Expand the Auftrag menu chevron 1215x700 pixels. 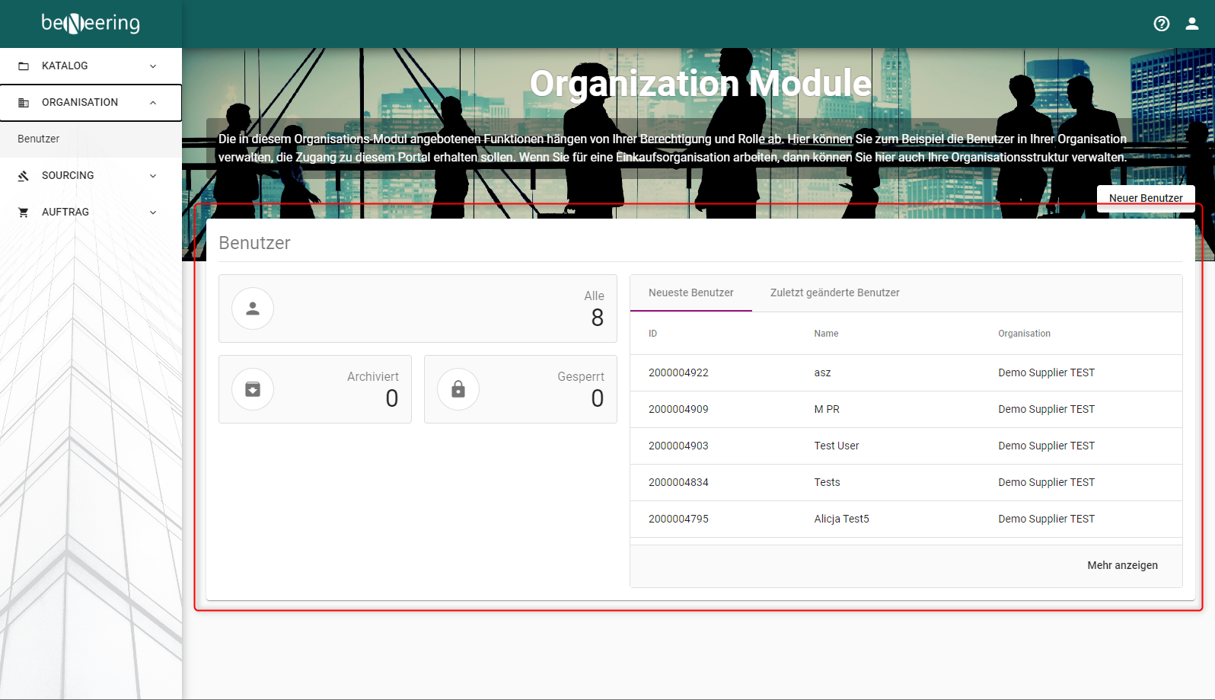tap(153, 213)
